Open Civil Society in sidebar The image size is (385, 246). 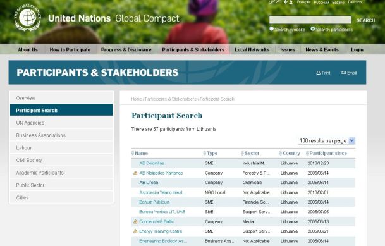click(61, 160)
